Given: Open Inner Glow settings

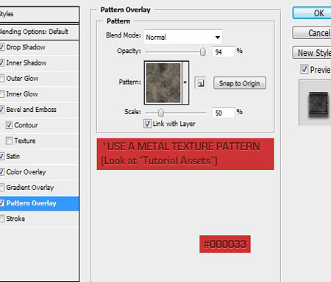Looking at the screenshot, I should point(22,94).
